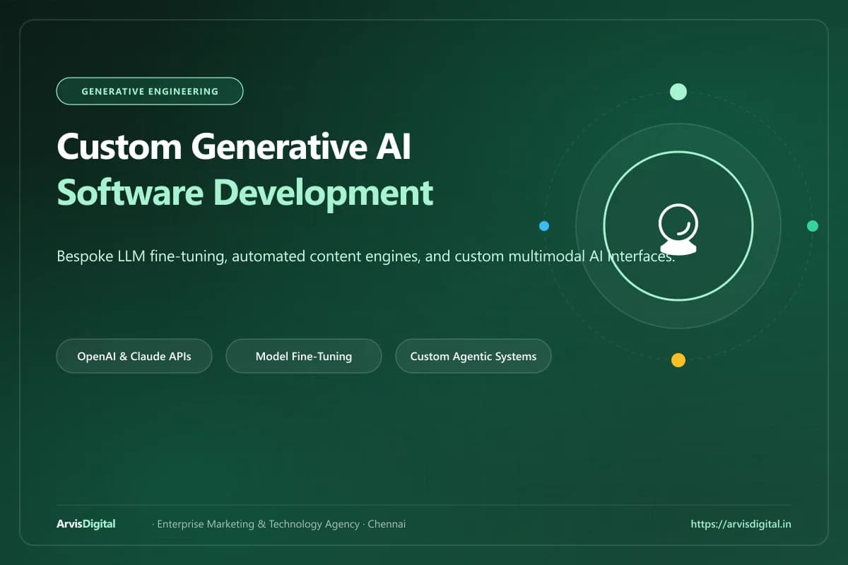Click the crystal ball icon in circle
Screen dimensions: 848x565
pyautogui.click(x=678, y=228)
